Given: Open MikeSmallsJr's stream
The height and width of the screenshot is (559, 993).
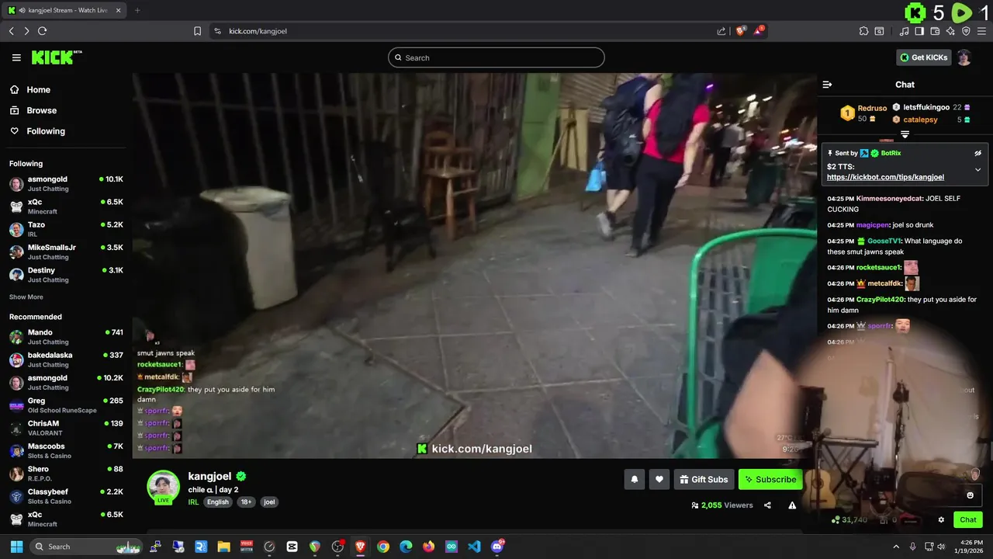Looking at the screenshot, I should coord(66,252).
